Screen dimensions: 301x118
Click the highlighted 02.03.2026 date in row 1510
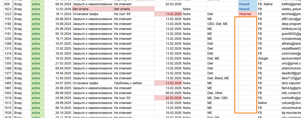point(168,98)
